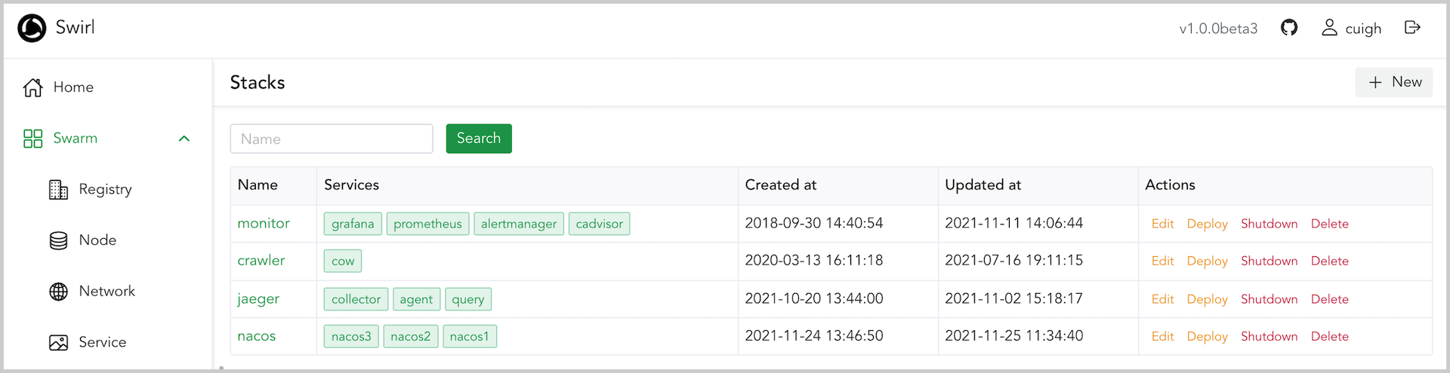Click the Swirl logo icon

point(32,29)
